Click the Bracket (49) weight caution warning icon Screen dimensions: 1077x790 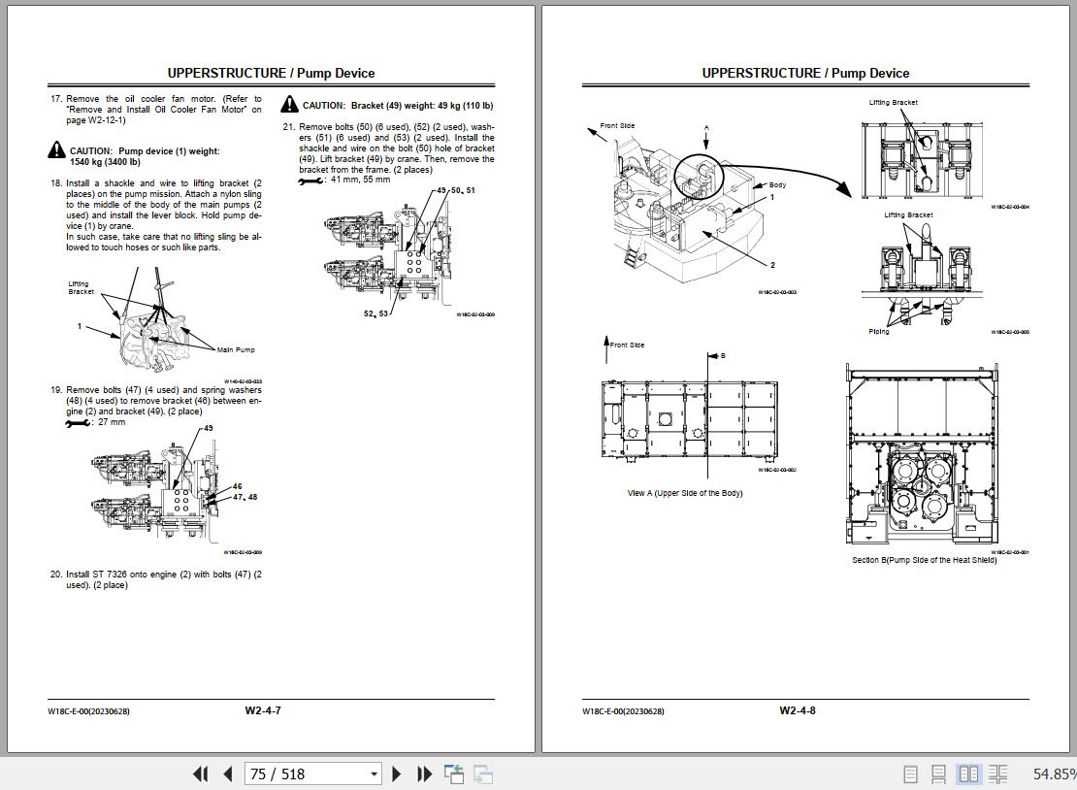[290, 105]
